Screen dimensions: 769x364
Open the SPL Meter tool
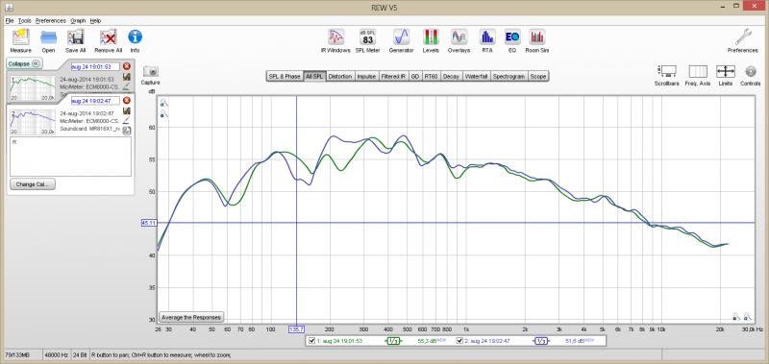pyautogui.click(x=368, y=37)
